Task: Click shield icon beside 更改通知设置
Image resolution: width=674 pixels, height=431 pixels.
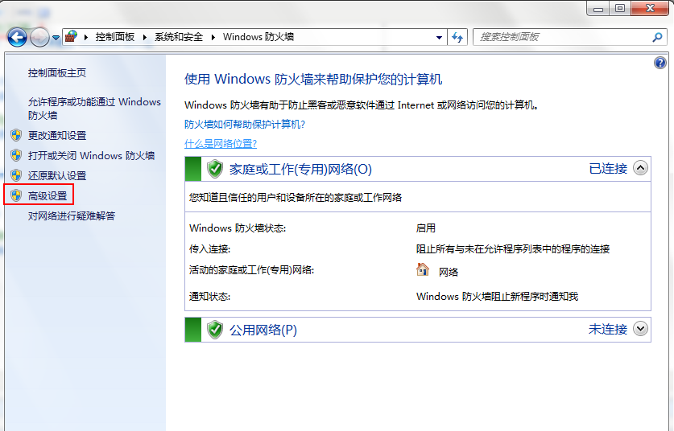Action: pyautogui.click(x=16, y=135)
